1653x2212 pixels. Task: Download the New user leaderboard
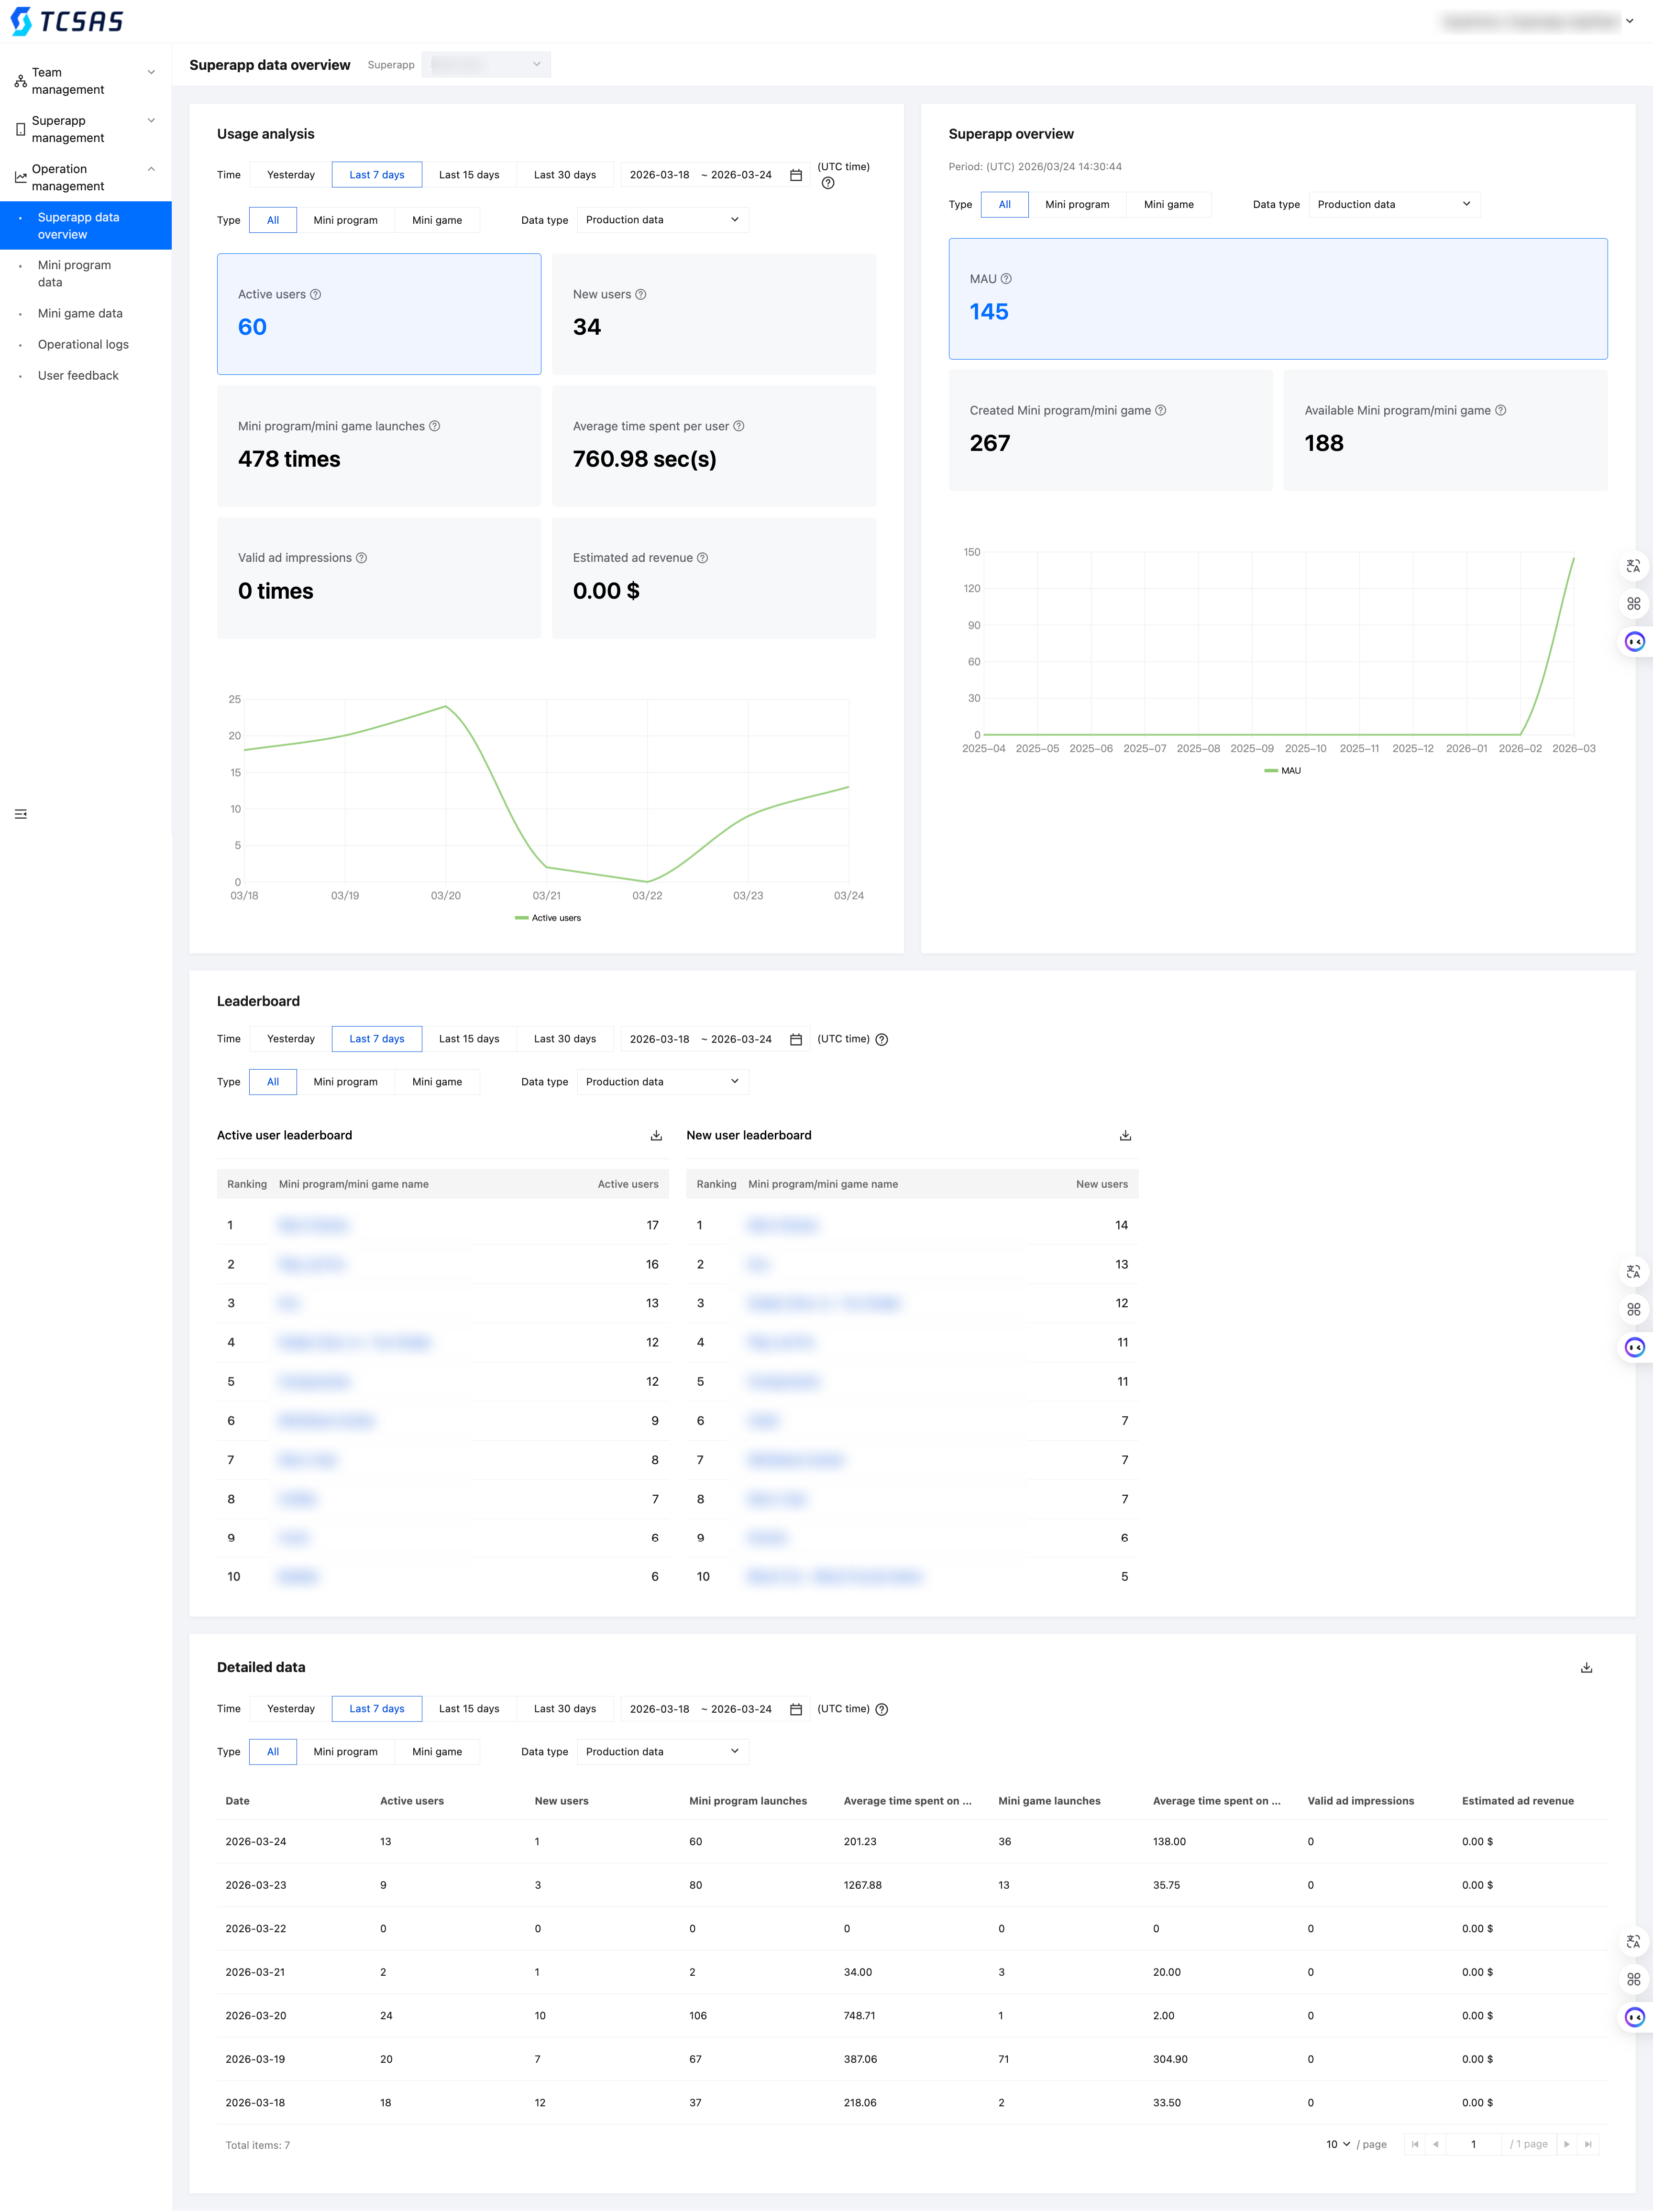point(1125,1135)
